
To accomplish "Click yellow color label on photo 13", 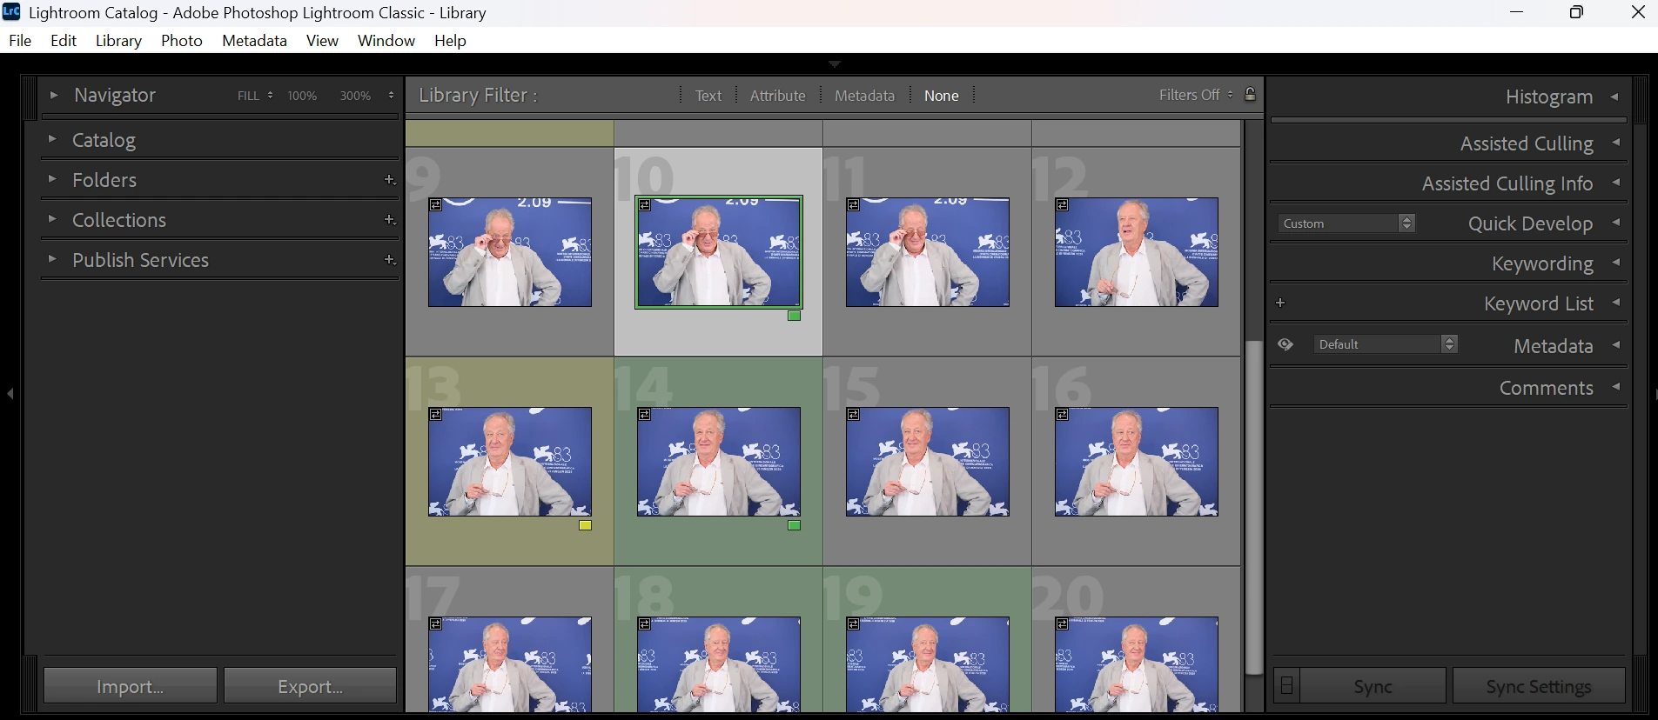I will pyautogui.click(x=585, y=525).
